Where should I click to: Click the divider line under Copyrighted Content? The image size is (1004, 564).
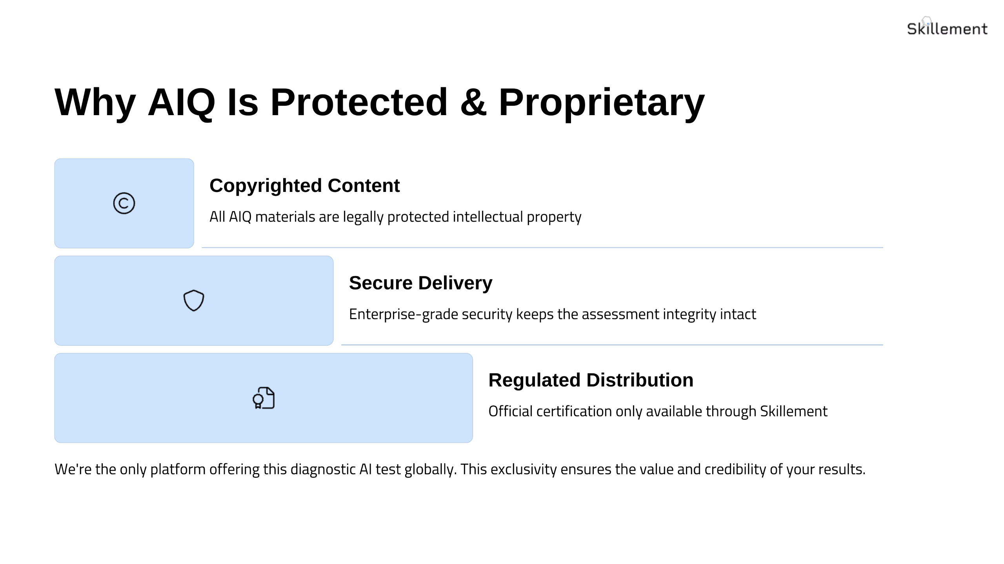pyautogui.click(x=542, y=248)
